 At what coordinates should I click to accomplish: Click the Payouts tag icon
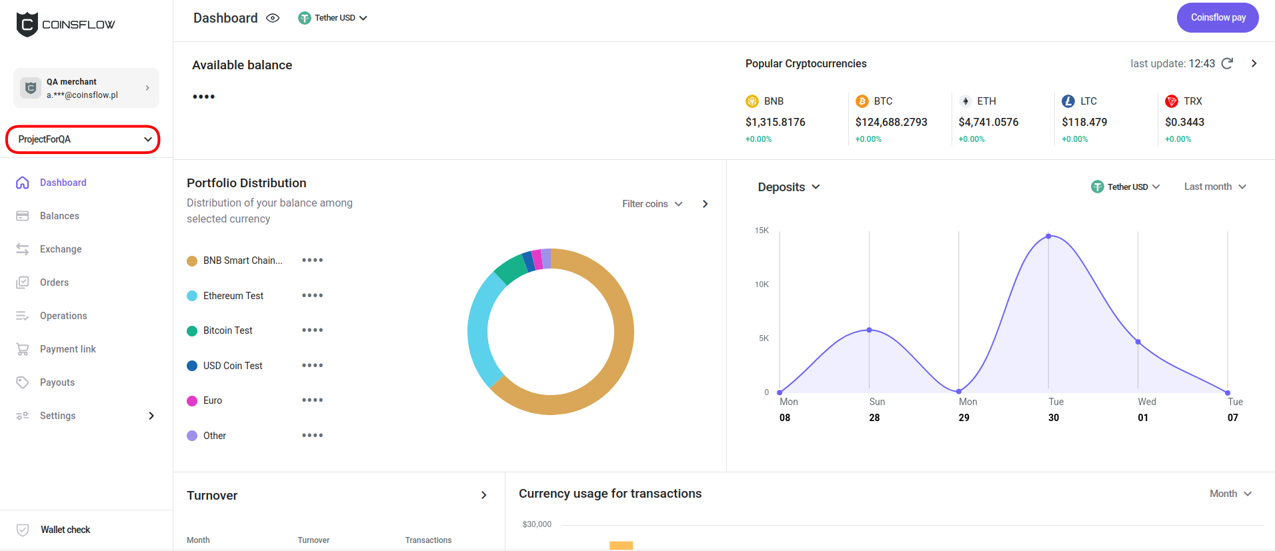coord(23,382)
